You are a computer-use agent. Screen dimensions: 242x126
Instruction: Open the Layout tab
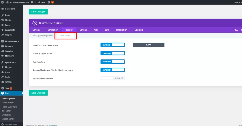[x=83, y=30]
